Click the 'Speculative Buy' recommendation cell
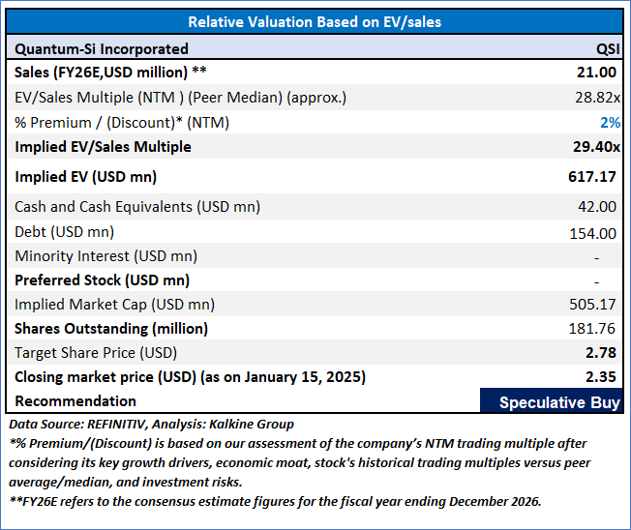 [x=552, y=401]
